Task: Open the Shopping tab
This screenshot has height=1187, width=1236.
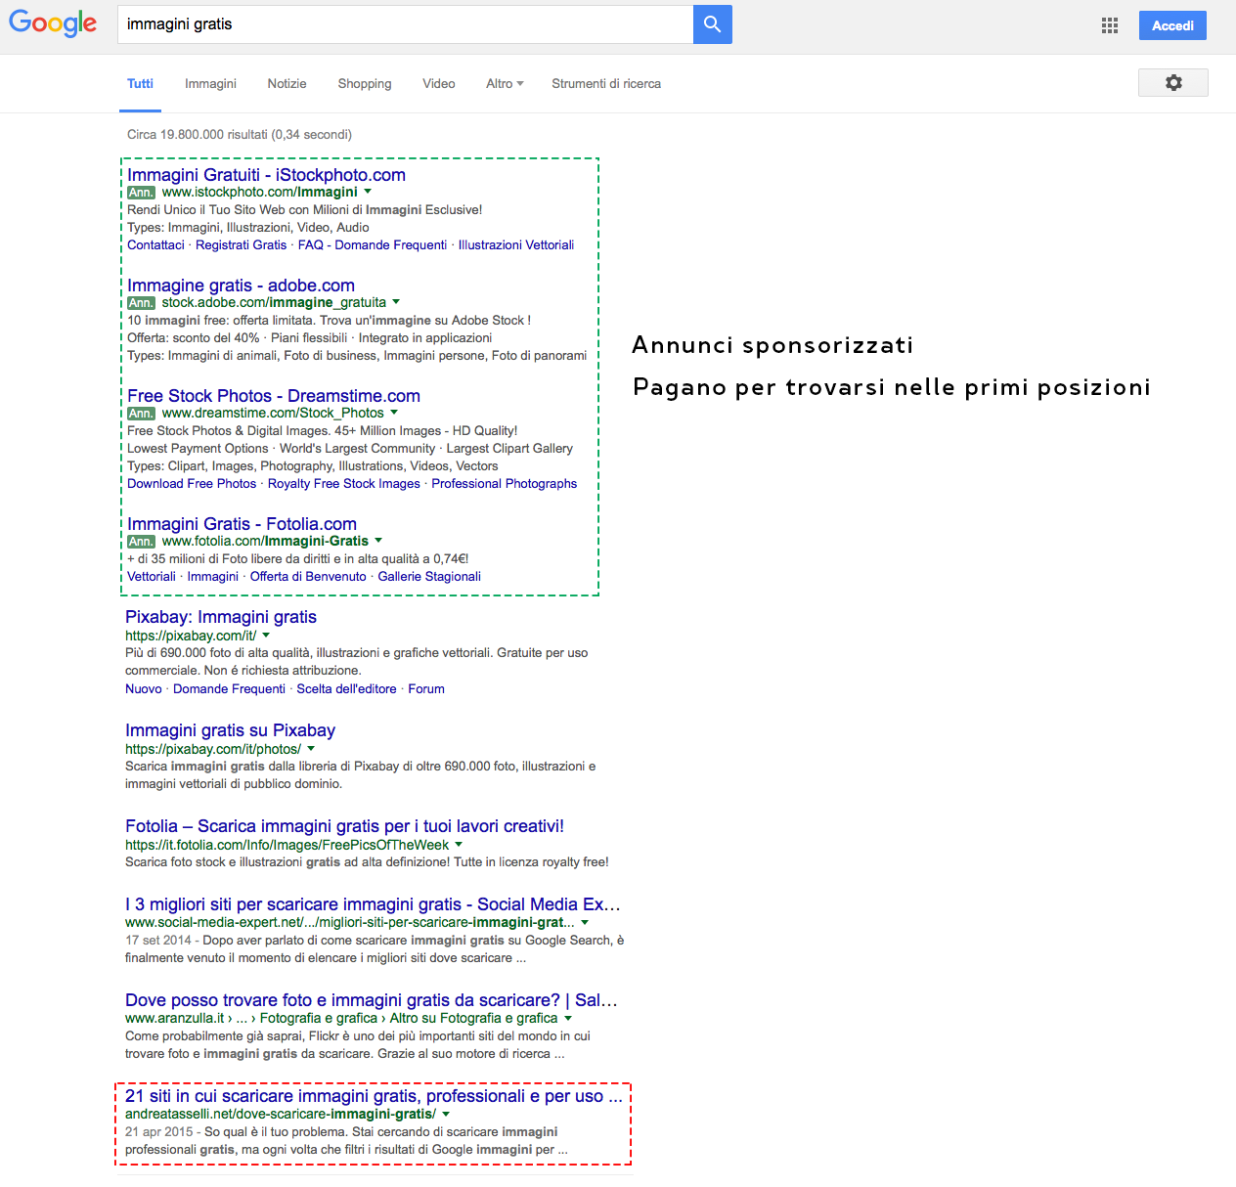Action: pyautogui.click(x=365, y=84)
